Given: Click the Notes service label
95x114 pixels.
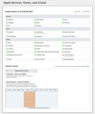Looking at the screenshot, I should (x=10, y=59).
